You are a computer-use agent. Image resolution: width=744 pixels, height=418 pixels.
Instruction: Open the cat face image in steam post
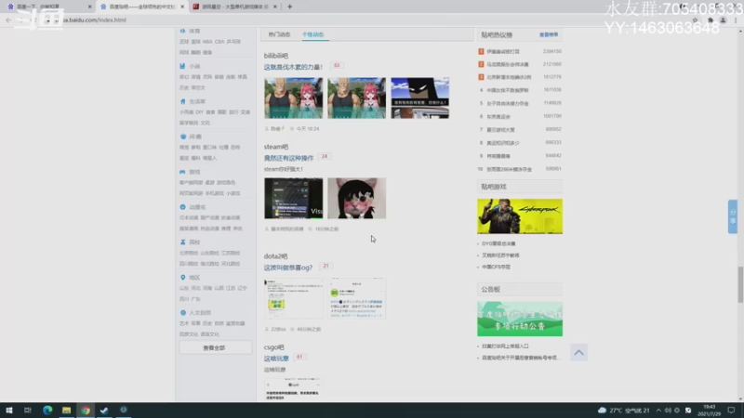tap(357, 198)
